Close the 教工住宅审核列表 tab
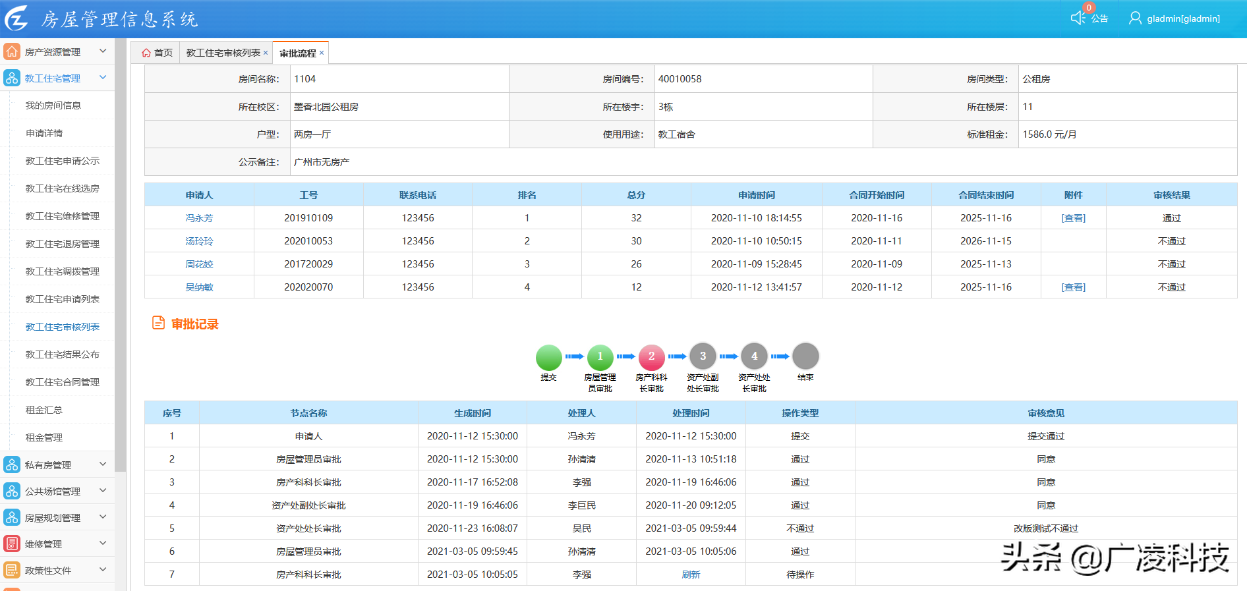The height and width of the screenshot is (591, 1247). point(266,53)
